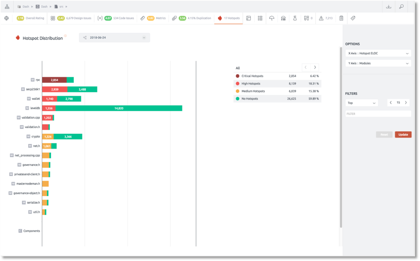Image resolution: width=420 pixels, height=261 pixels.
Task: Click the 8,139 High Hotspots count
Action: click(292, 83)
